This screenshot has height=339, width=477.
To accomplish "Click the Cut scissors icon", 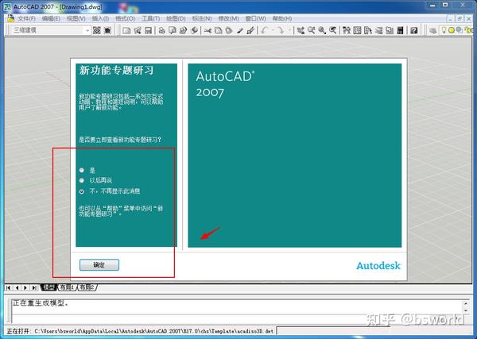I will [207, 30].
